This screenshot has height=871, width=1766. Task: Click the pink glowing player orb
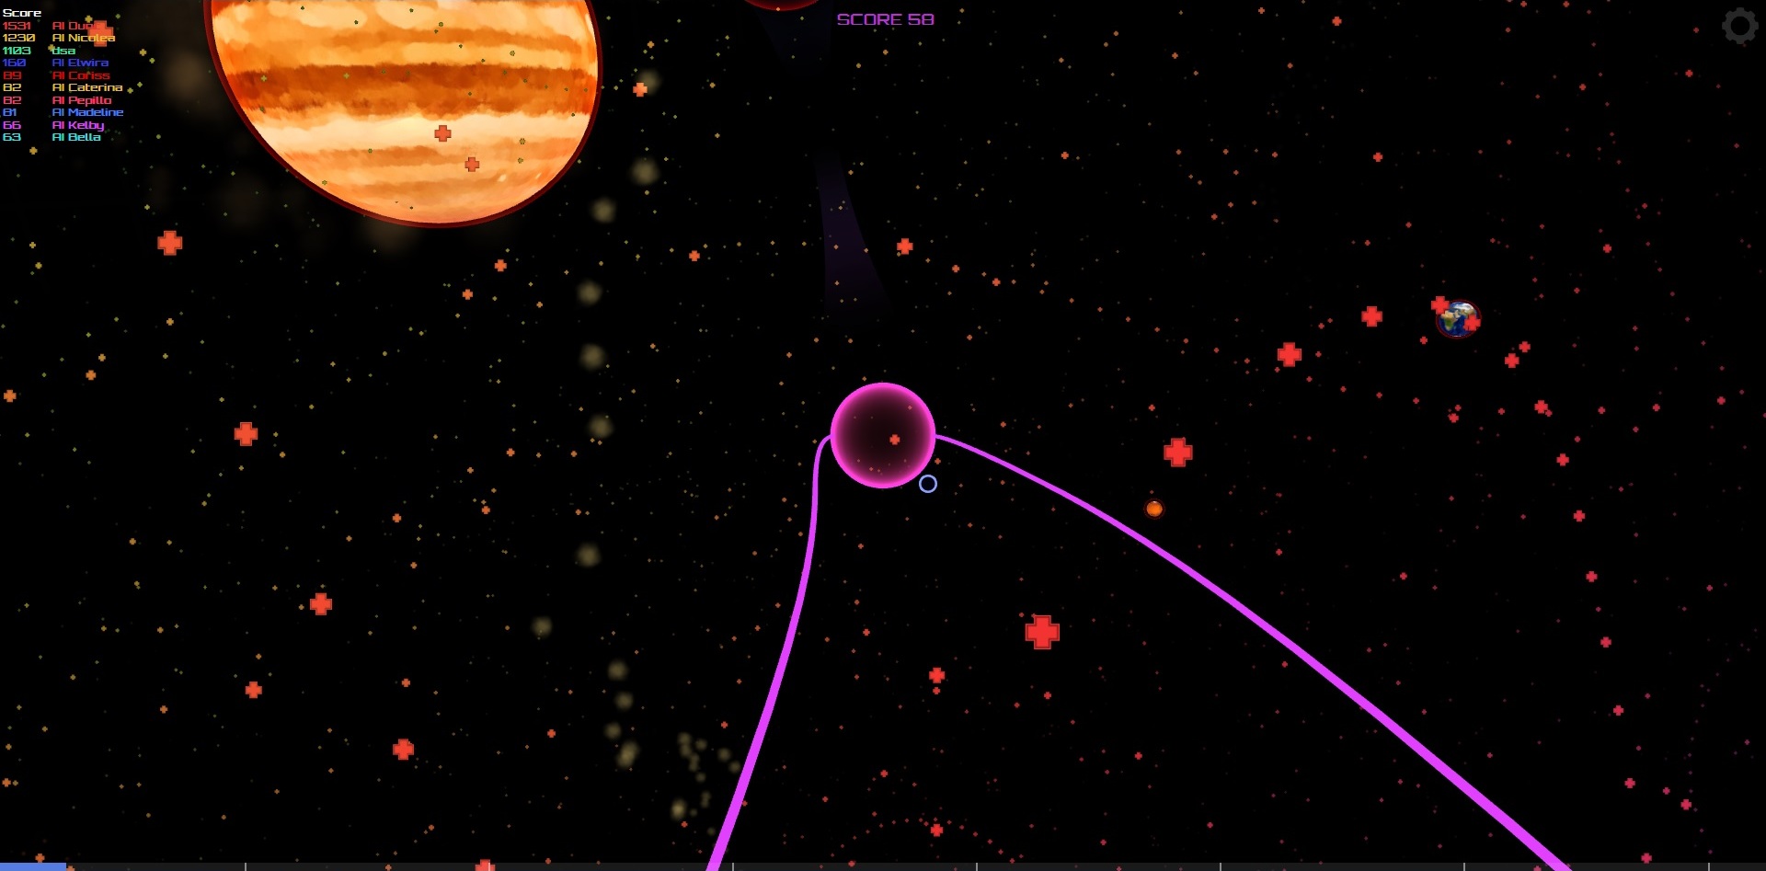pyautogui.click(x=883, y=435)
